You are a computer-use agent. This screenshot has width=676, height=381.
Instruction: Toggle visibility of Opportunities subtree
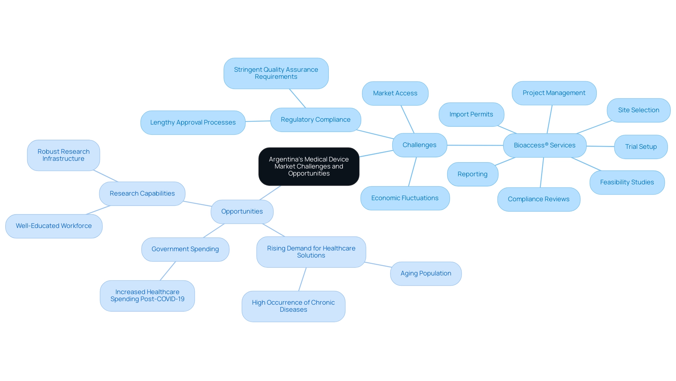241,211
